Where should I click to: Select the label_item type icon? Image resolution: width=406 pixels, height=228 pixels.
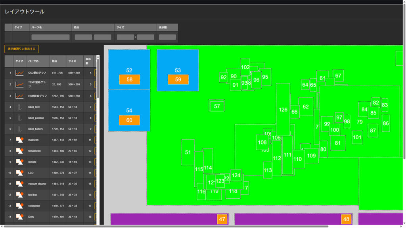pos(19,107)
